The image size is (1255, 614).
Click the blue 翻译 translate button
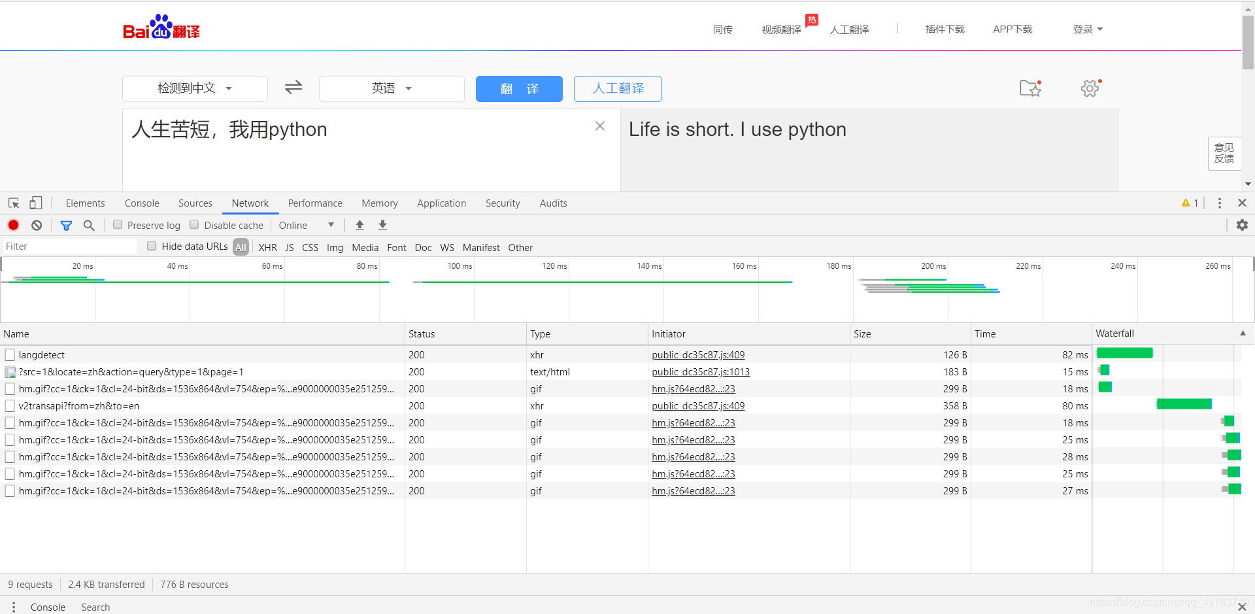click(519, 89)
